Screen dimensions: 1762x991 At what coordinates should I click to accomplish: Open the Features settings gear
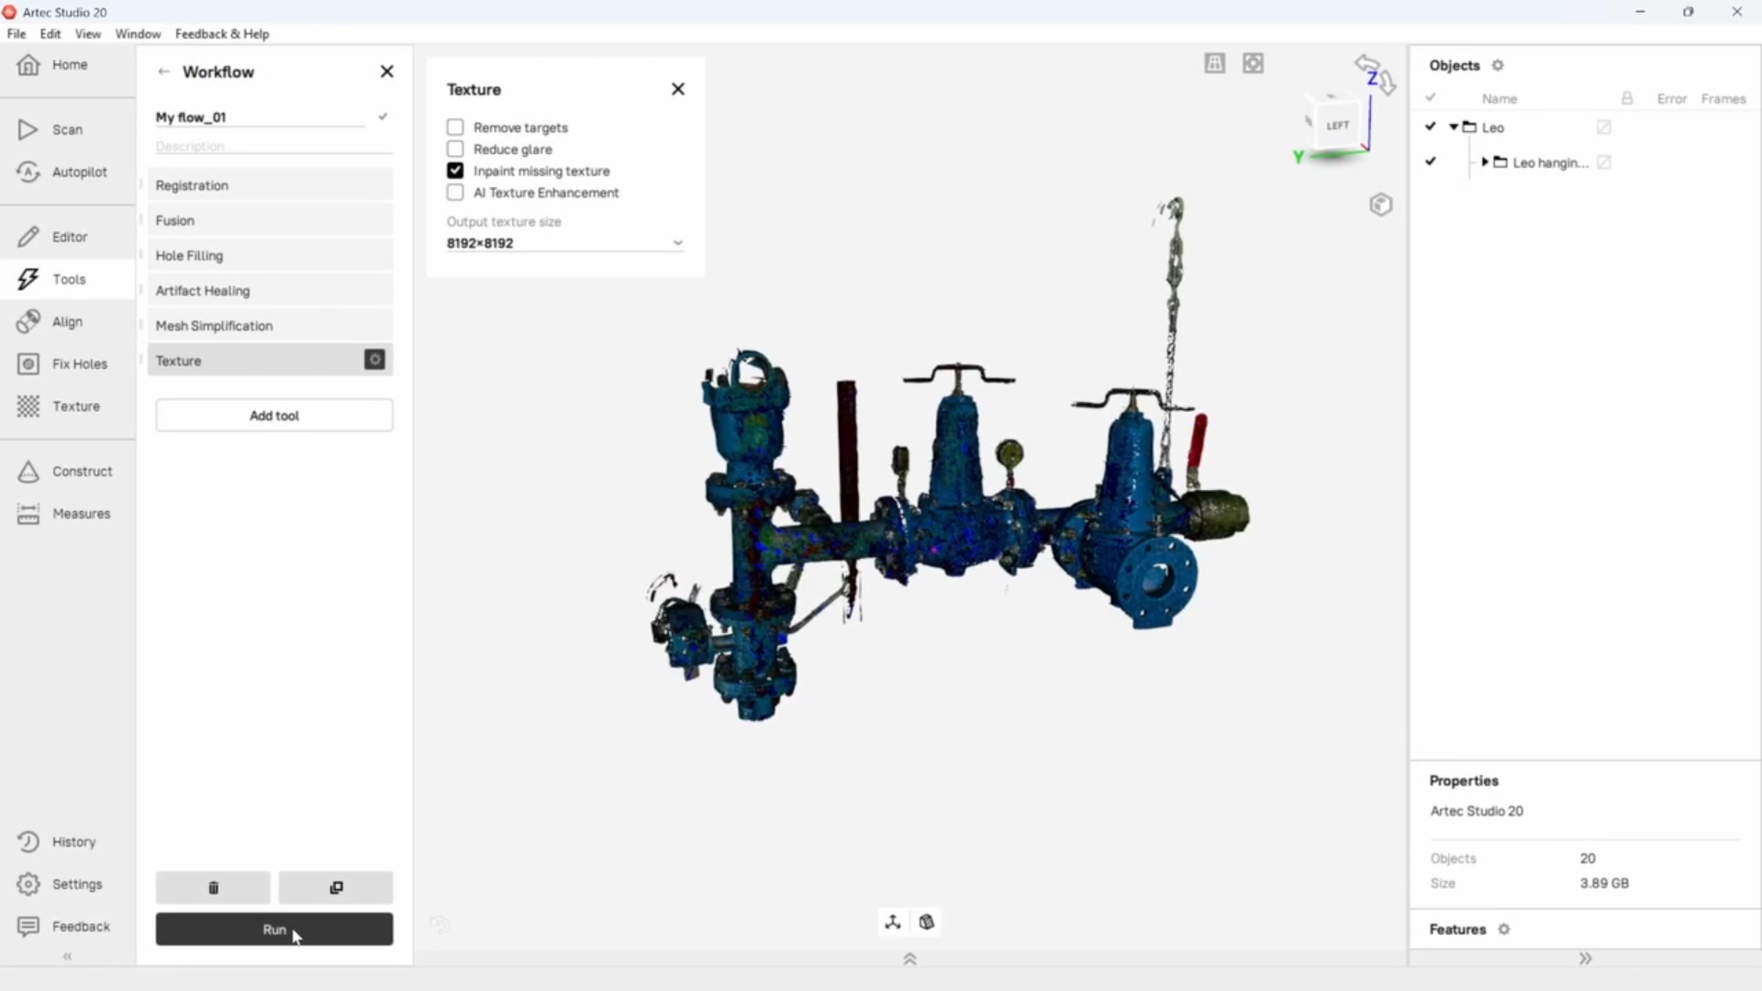pyautogui.click(x=1504, y=929)
